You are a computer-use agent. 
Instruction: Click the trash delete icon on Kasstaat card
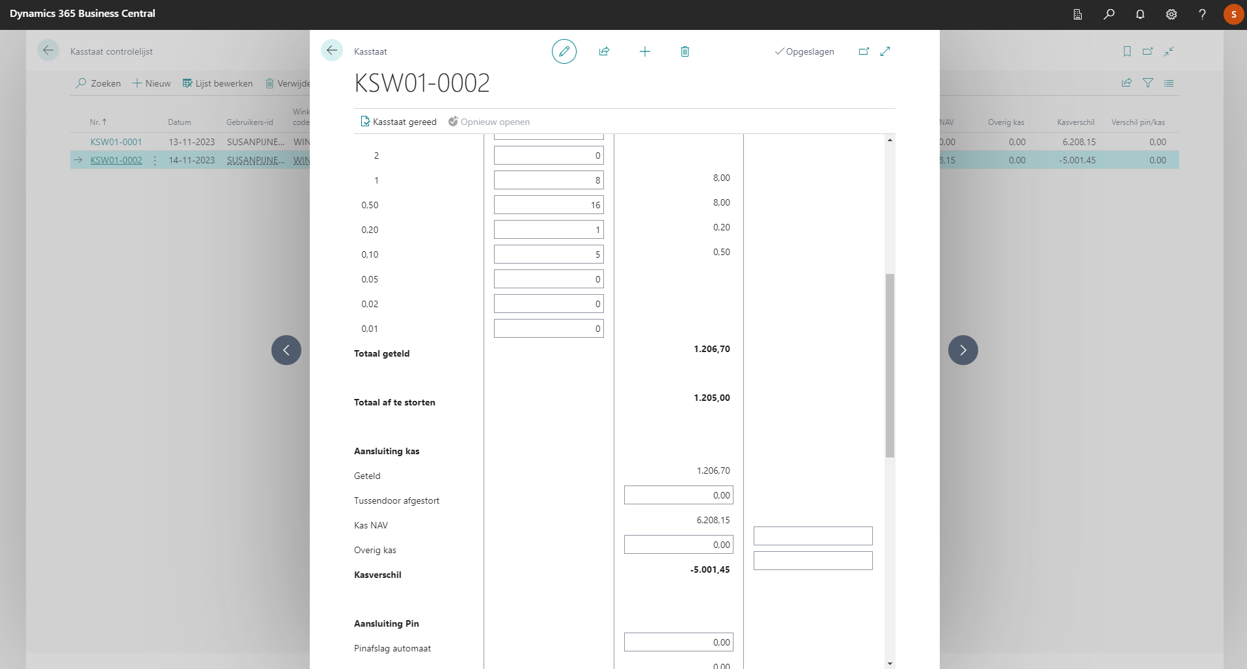coord(685,51)
